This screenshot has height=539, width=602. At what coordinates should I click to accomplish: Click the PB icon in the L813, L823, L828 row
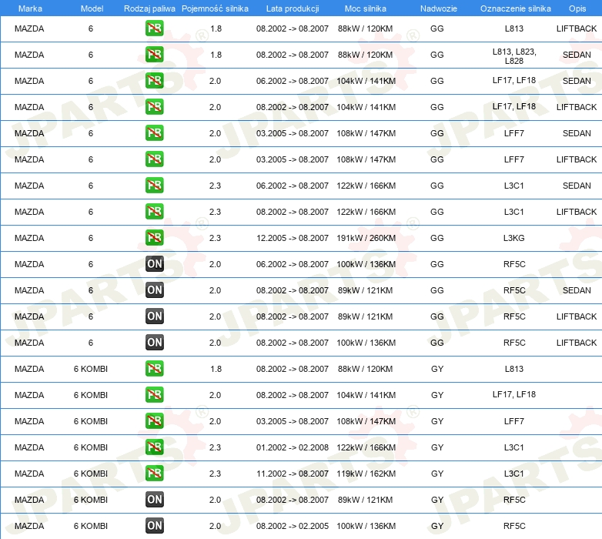155,55
